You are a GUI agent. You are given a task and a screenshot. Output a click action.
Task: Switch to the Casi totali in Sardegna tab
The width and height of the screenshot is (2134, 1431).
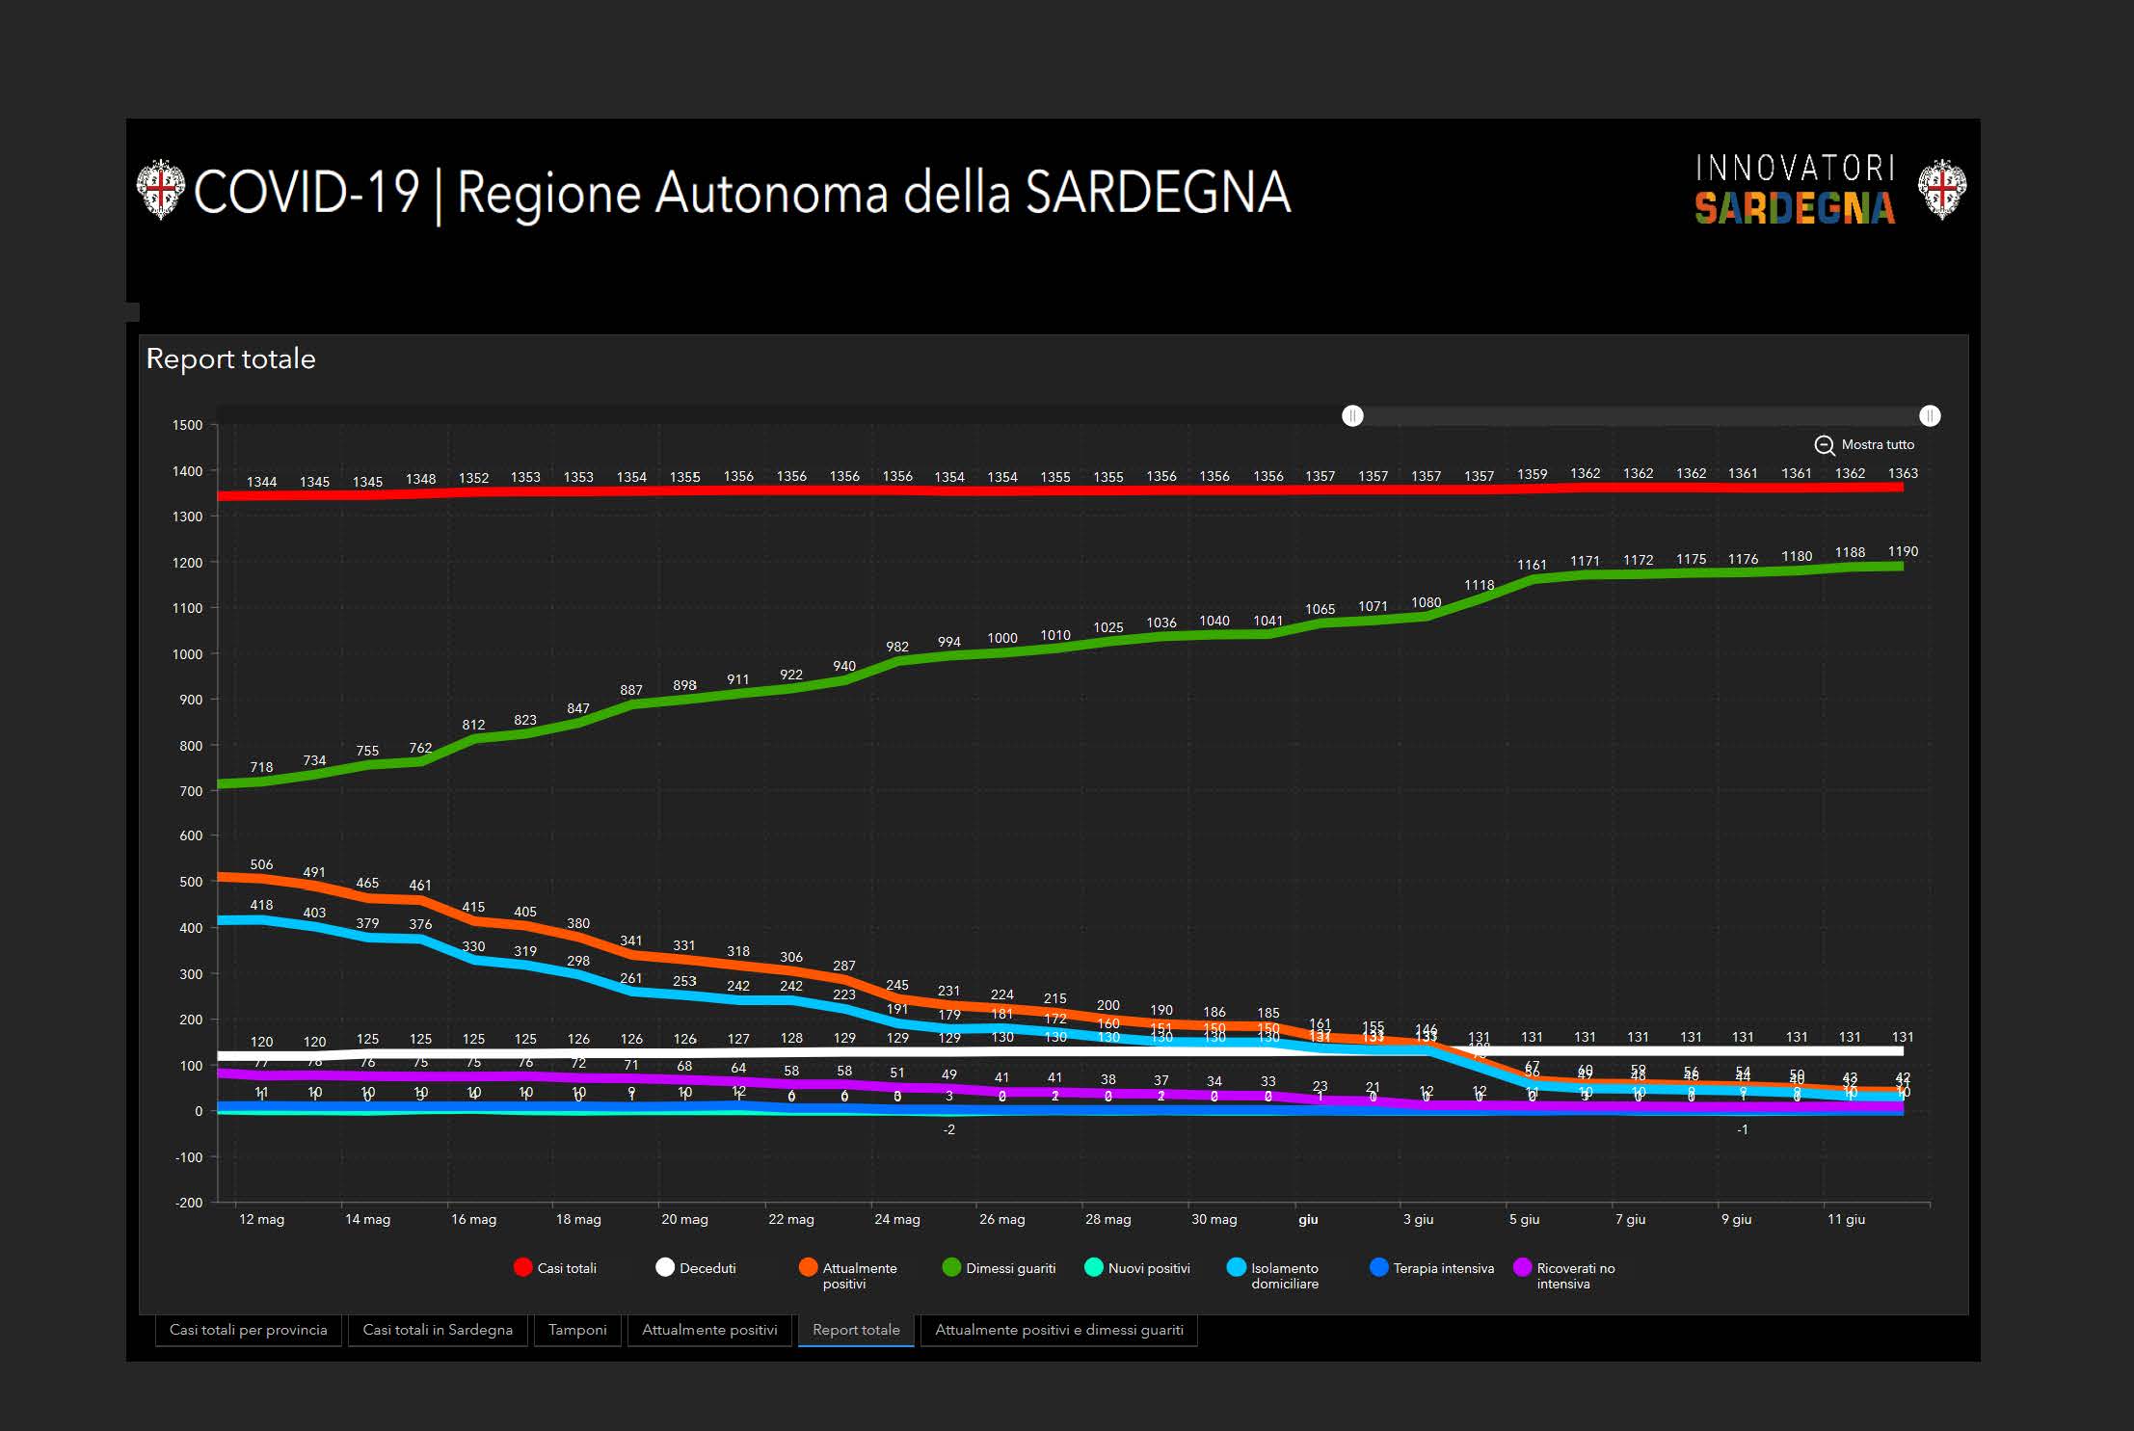click(x=438, y=1330)
